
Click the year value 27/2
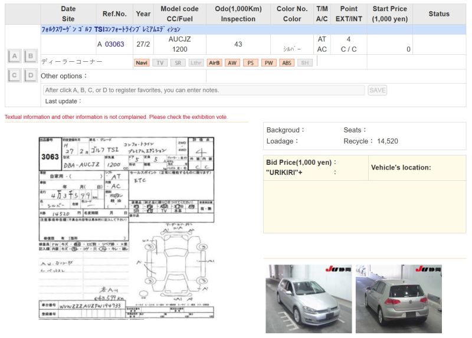(x=143, y=44)
